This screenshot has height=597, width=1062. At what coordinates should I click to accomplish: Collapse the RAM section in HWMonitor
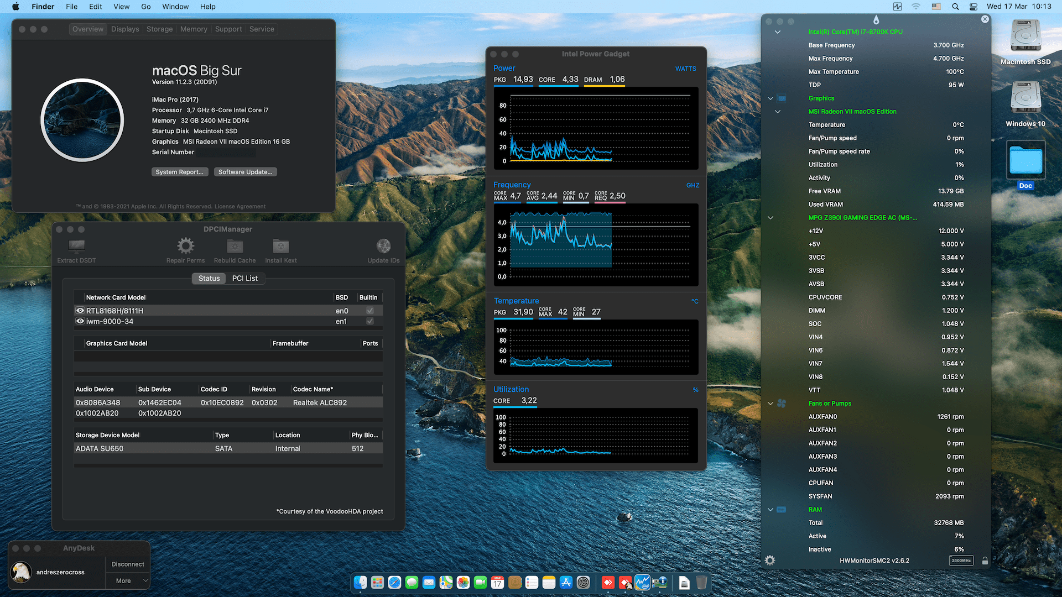[x=771, y=510]
